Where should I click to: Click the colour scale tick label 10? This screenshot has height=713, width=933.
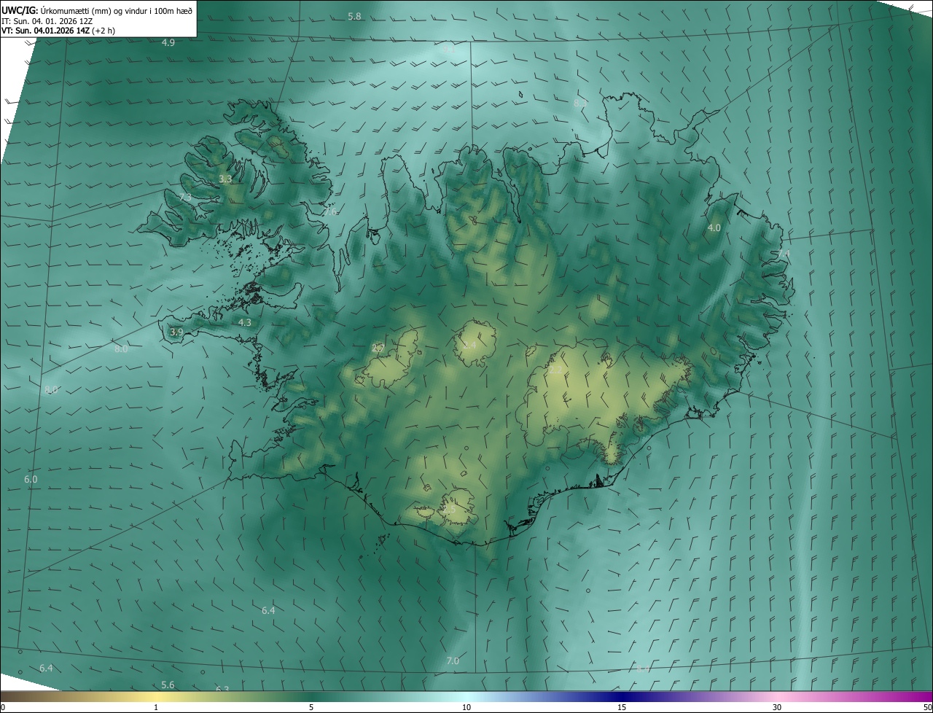click(x=466, y=707)
